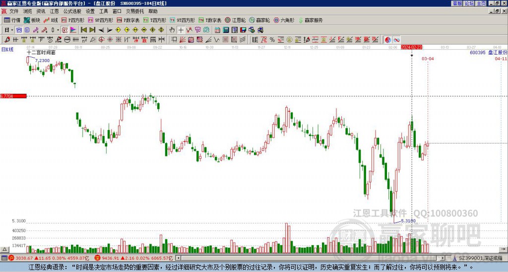Click the 客服 customer service link
The width and height of the screenshot is (508, 272).
tap(457, 3)
